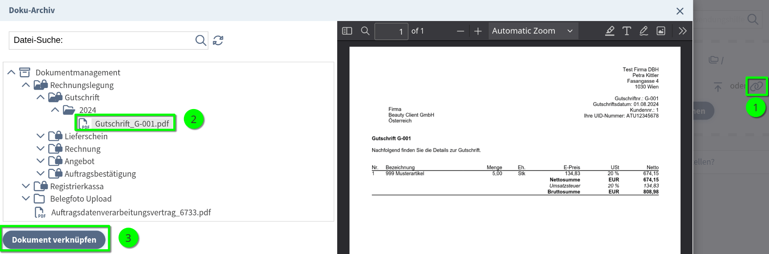769x254 pixels.
Task: Click the magnifier icon in Datei-Suche
Action: click(200, 40)
